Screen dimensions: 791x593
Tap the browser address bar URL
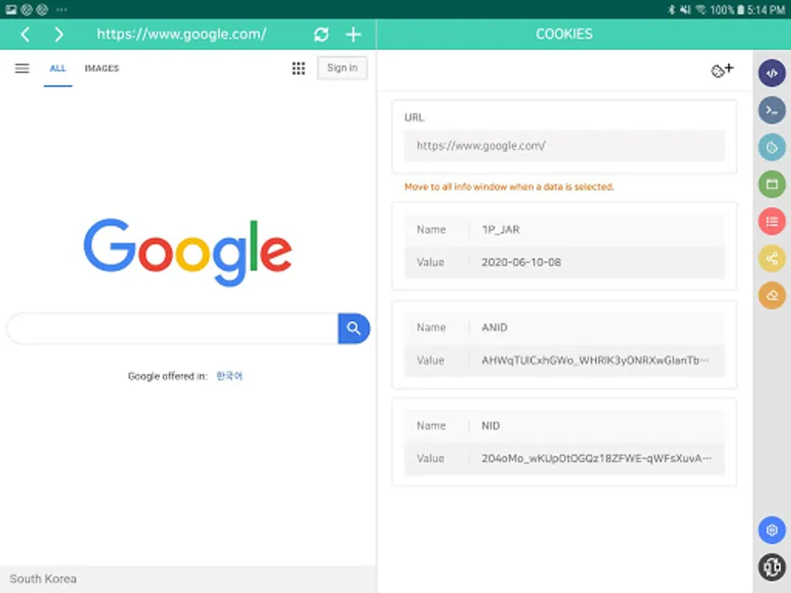click(x=182, y=34)
